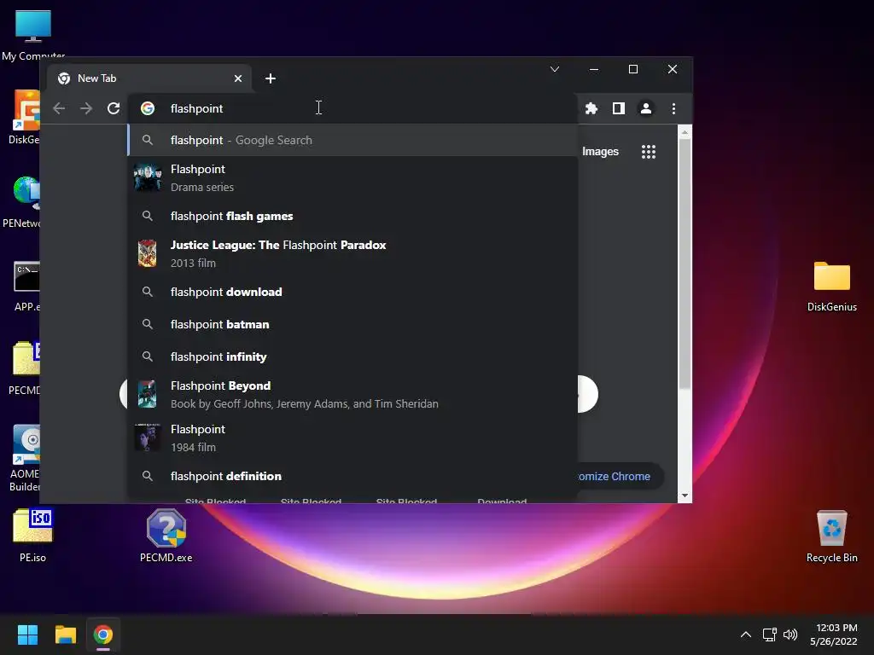Select flashpoint - Google Search suggestion
Image resolution: width=874 pixels, height=655 pixels.
click(353, 140)
